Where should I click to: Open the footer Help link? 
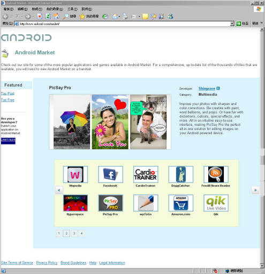pos(93,263)
